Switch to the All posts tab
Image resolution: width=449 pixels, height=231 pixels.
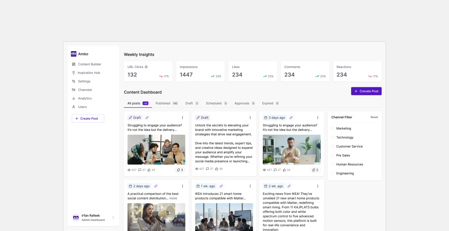138,103
